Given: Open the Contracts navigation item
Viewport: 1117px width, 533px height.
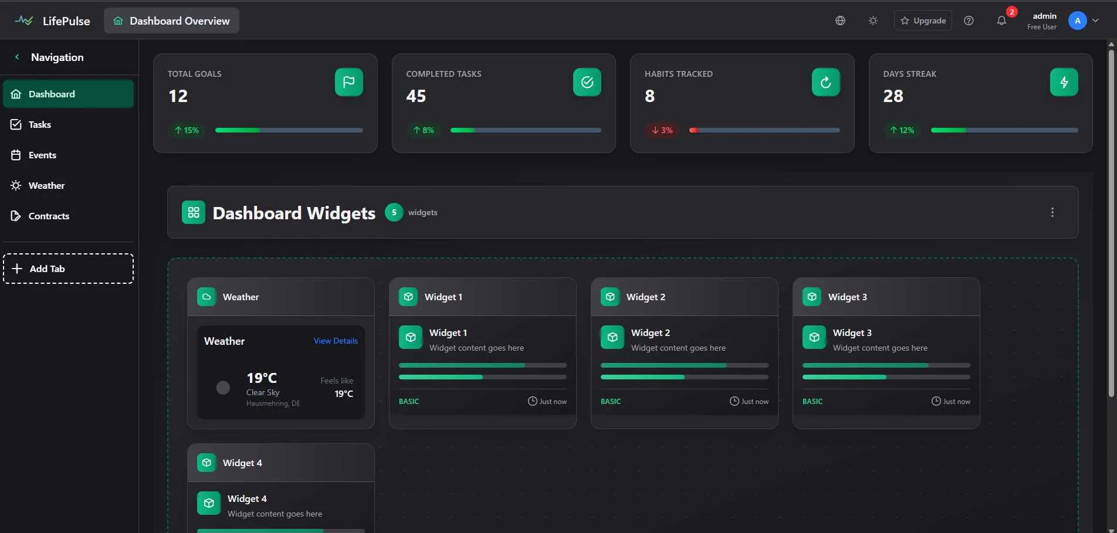Looking at the screenshot, I should point(49,216).
